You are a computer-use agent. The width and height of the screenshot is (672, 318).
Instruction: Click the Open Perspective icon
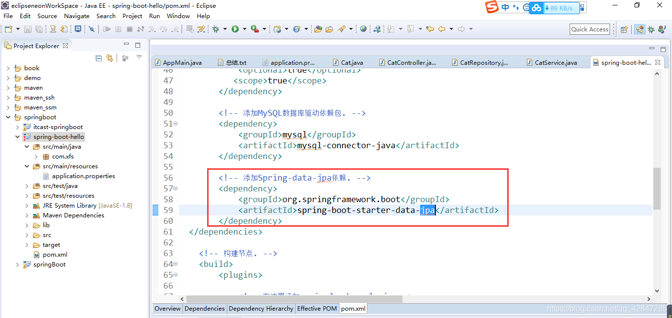[624, 29]
